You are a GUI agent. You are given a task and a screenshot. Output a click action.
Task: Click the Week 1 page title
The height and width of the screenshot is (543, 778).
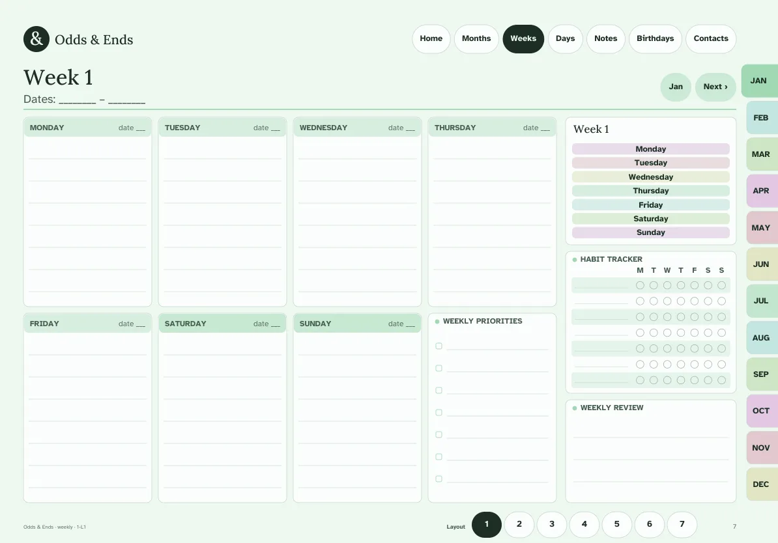(x=58, y=77)
